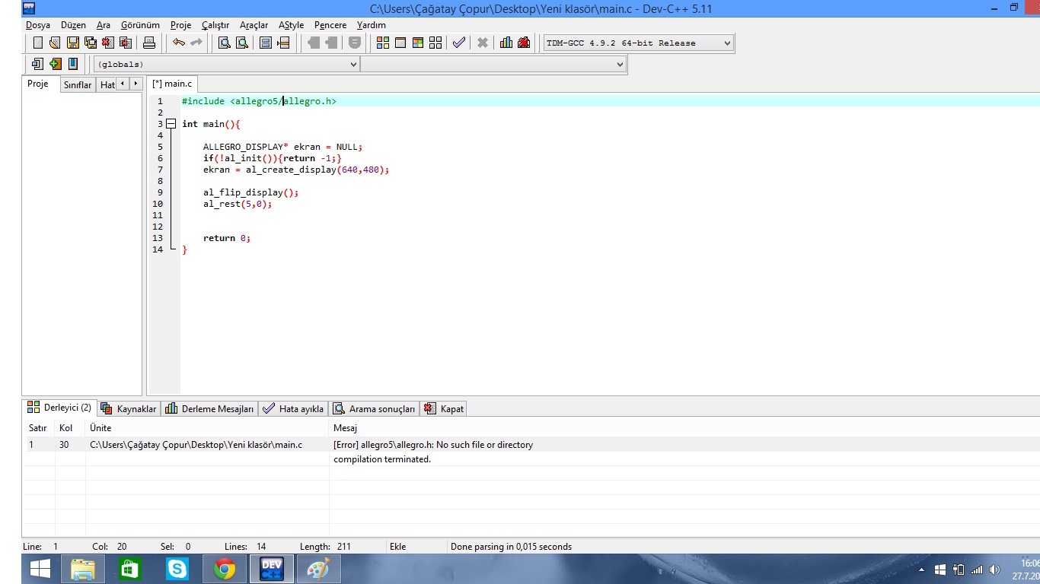Select the Sınıflar tab in left panel
This screenshot has height=584, width=1040.
click(78, 85)
